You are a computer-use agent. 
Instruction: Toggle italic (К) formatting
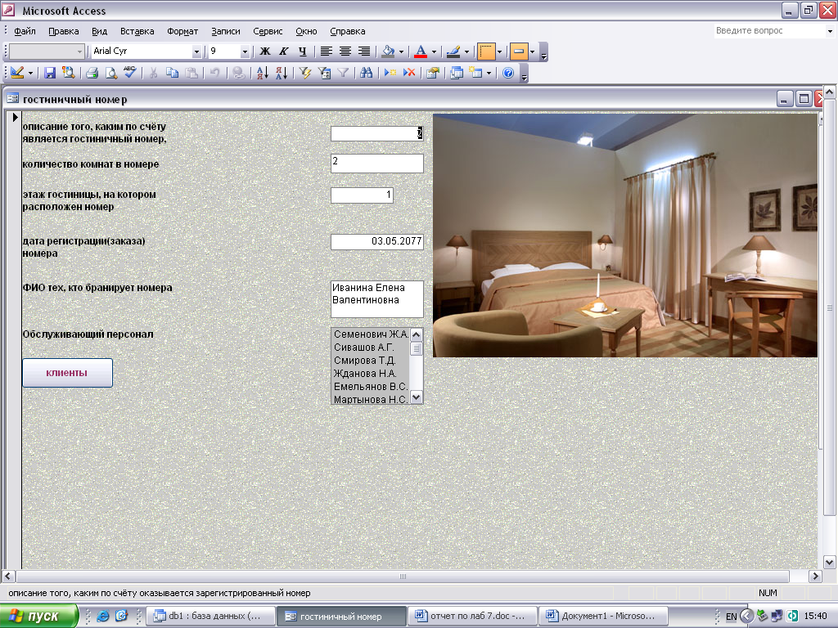point(284,52)
